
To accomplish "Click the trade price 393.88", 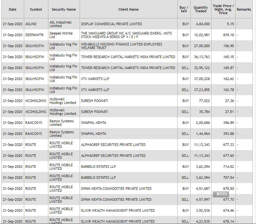I will tap(229, 134).
